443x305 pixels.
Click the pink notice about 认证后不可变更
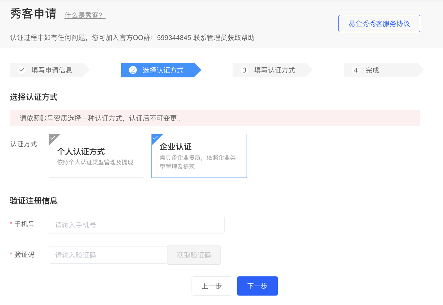[x=215, y=118]
